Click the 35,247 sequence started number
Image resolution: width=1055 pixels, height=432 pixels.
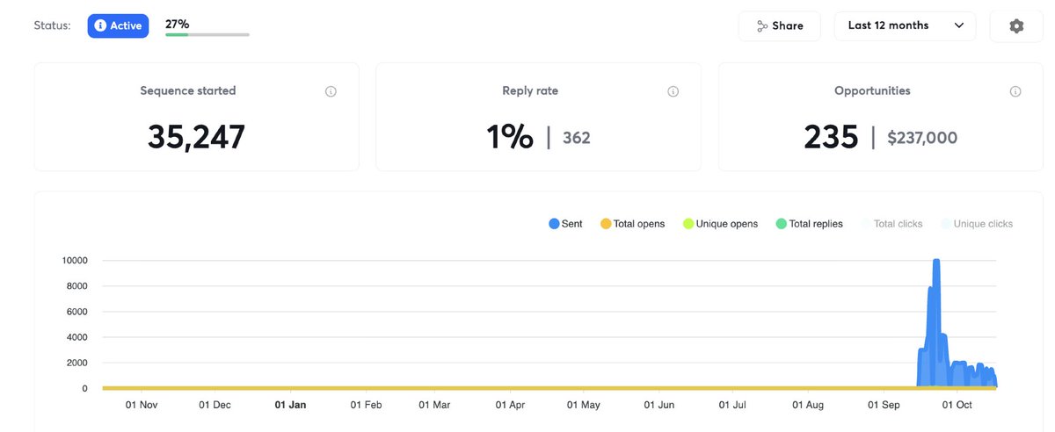196,137
